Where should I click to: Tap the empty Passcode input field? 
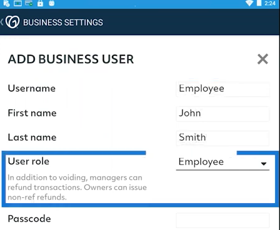(x=222, y=220)
